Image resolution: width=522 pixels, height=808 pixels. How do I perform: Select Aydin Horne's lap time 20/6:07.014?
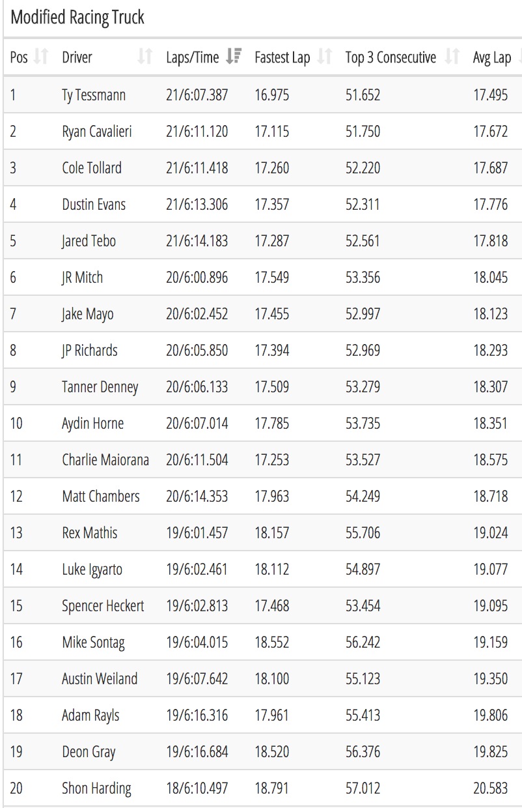[197, 424]
